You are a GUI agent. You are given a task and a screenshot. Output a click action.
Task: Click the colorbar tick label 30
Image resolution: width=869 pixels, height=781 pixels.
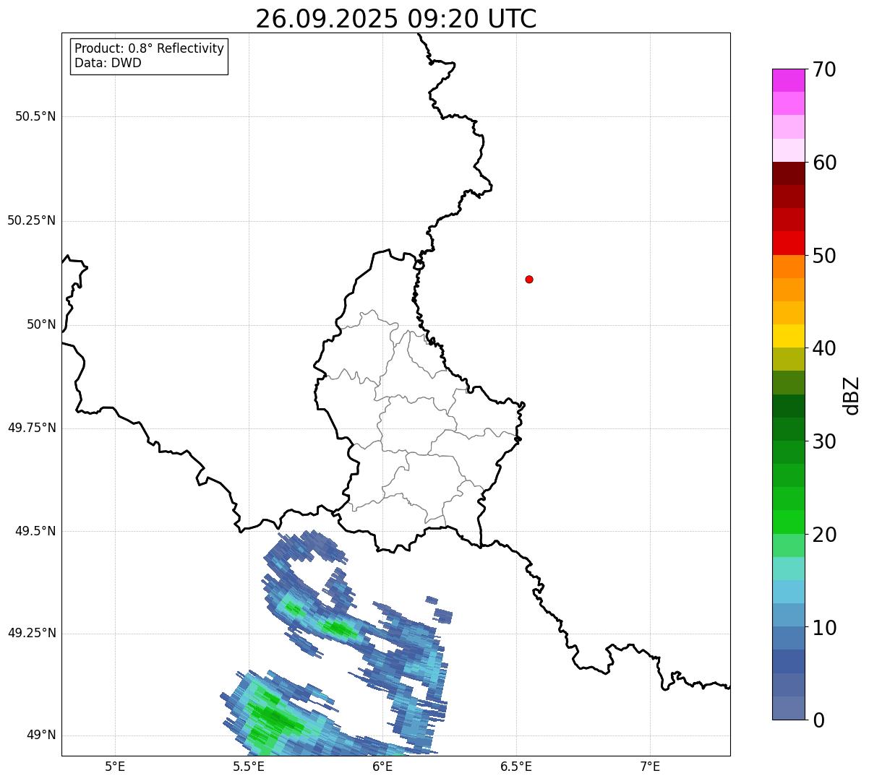coord(824,441)
